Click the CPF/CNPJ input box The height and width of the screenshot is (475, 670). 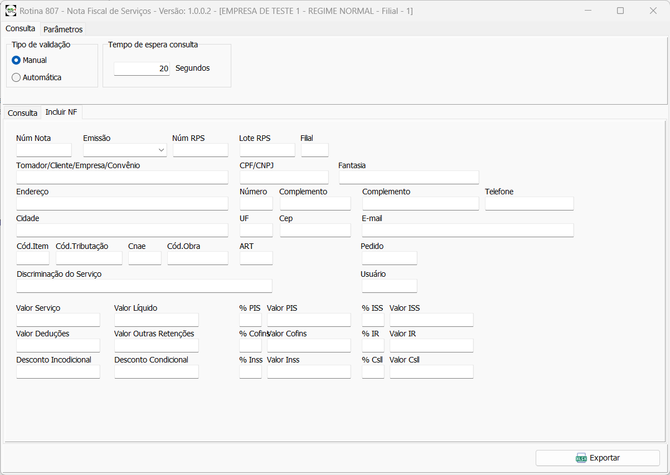[x=284, y=177]
